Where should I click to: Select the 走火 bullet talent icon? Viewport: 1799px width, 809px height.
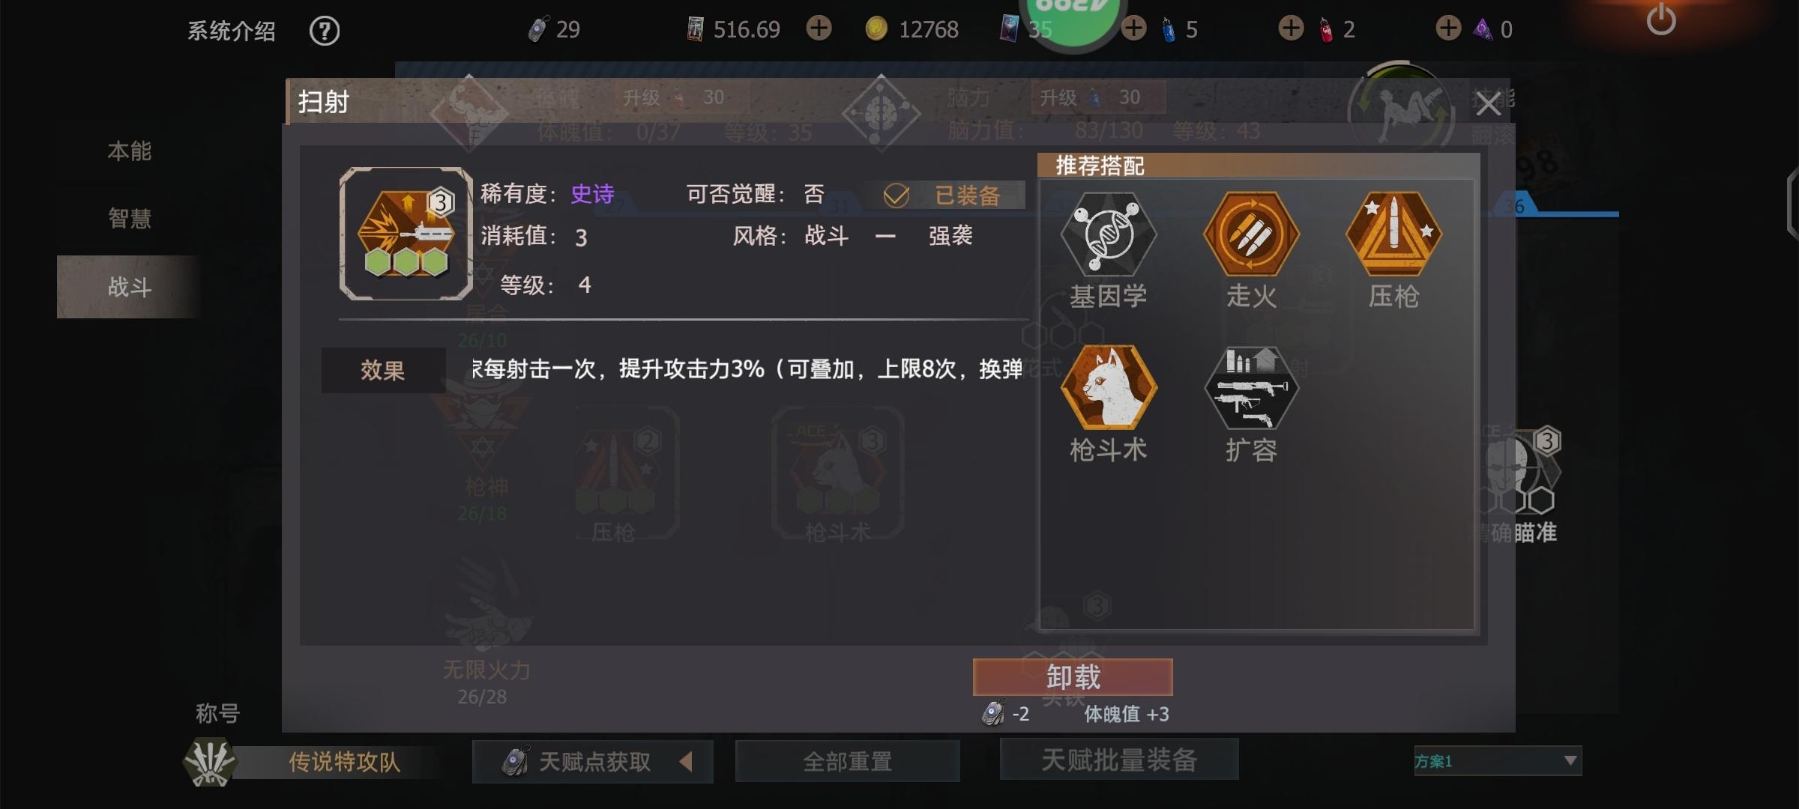coord(1251,235)
